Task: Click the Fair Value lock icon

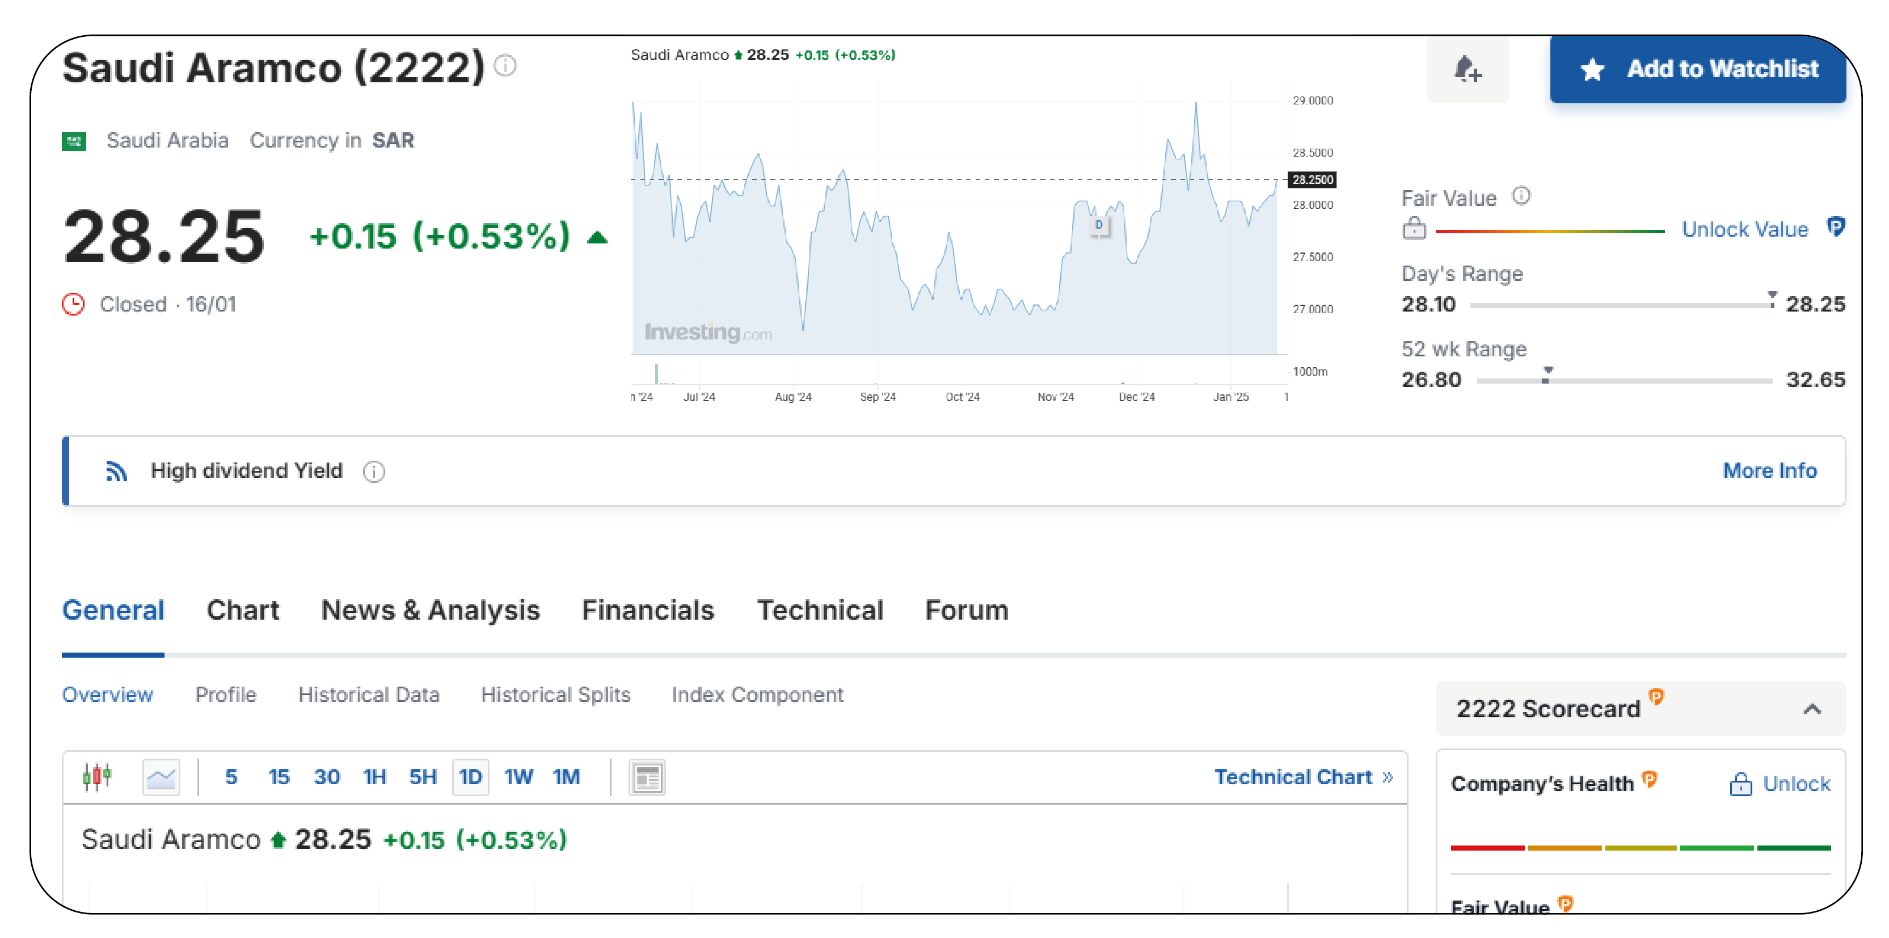Action: tap(1415, 229)
